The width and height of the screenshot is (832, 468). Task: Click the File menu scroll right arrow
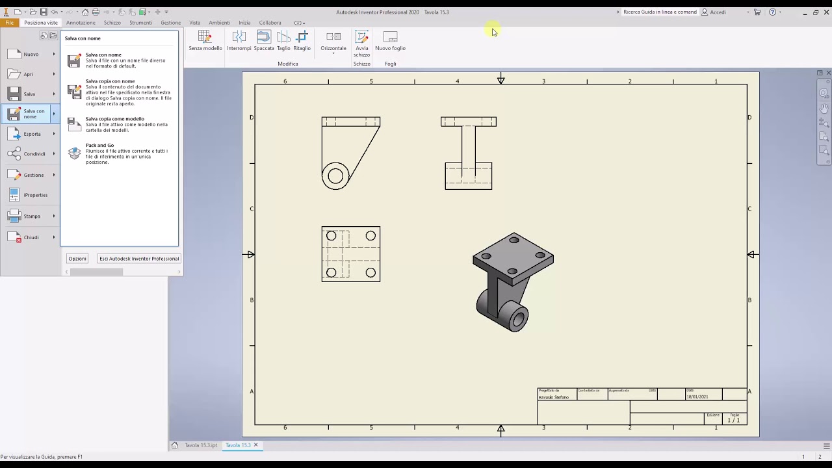coord(179,272)
